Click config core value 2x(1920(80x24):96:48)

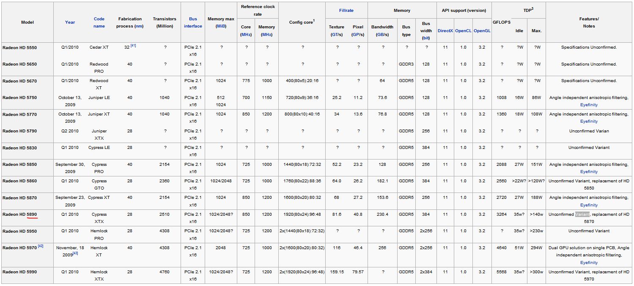point(302,272)
